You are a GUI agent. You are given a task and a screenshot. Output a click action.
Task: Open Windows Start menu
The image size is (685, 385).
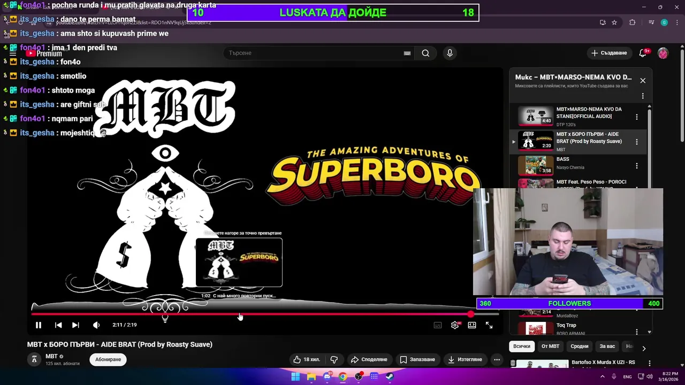[295, 376]
